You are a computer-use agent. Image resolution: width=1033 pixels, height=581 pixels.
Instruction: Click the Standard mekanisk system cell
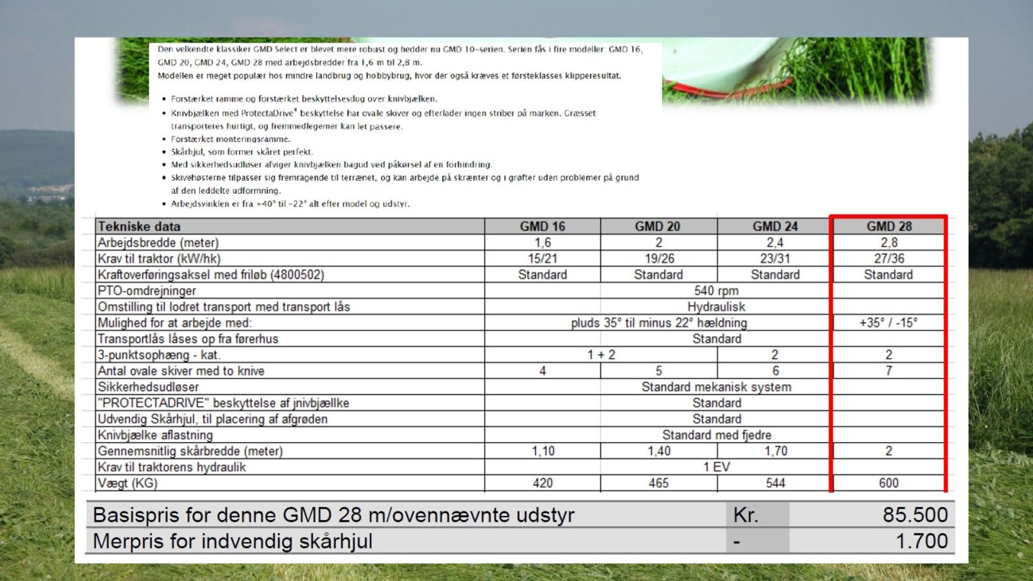click(716, 387)
